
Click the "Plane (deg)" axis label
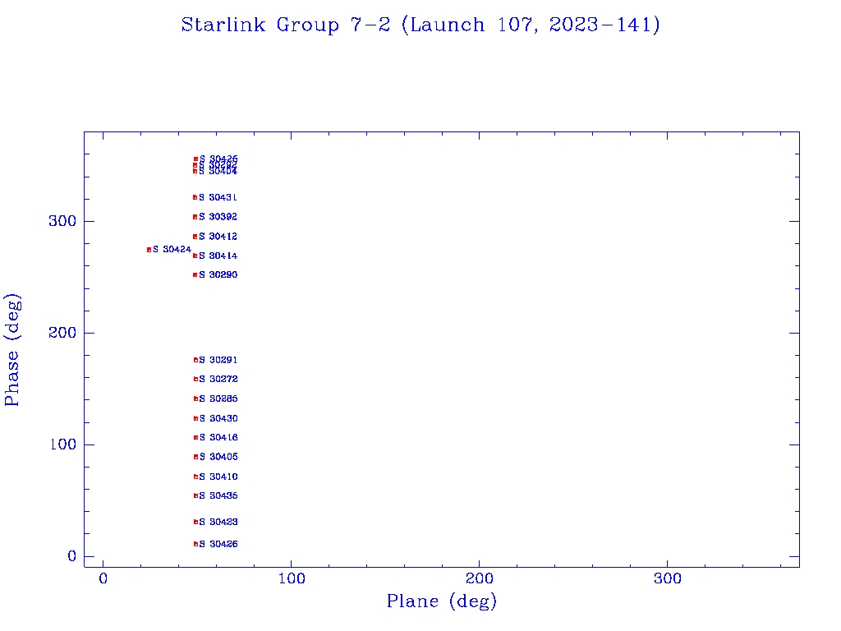coord(442,601)
